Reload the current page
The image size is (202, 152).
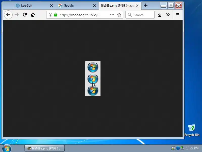coord(25,15)
